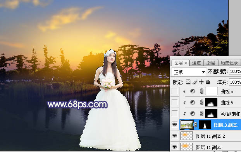
Task: Click adjustment icon of 色相/饱和 layer
Action: click(193, 113)
